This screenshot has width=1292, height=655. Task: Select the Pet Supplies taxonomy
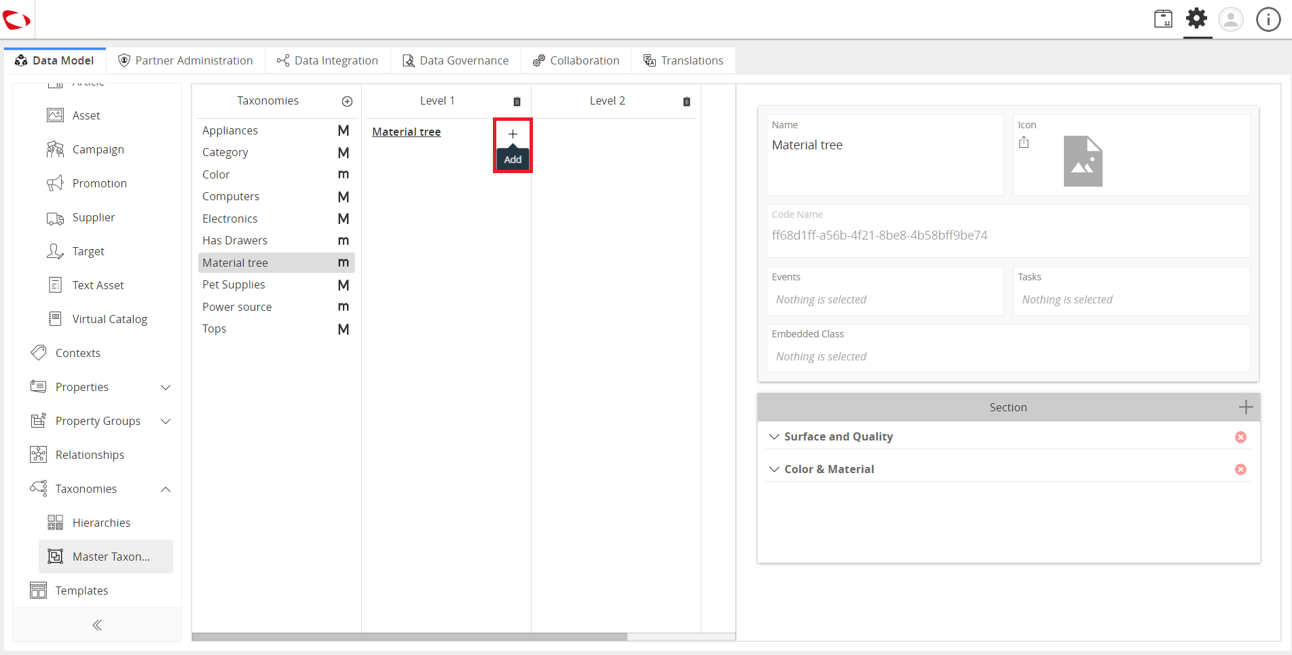pyautogui.click(x=276, y=284)
